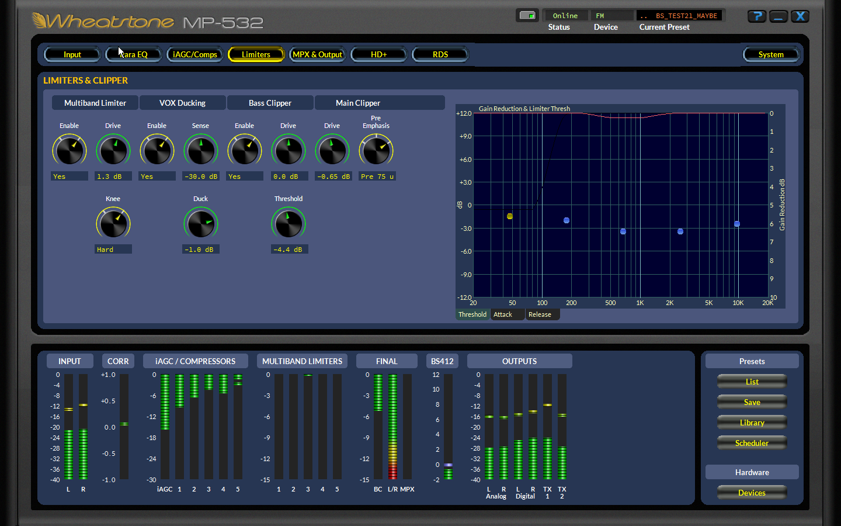Open the Presets List button

(x=752, y=382)
